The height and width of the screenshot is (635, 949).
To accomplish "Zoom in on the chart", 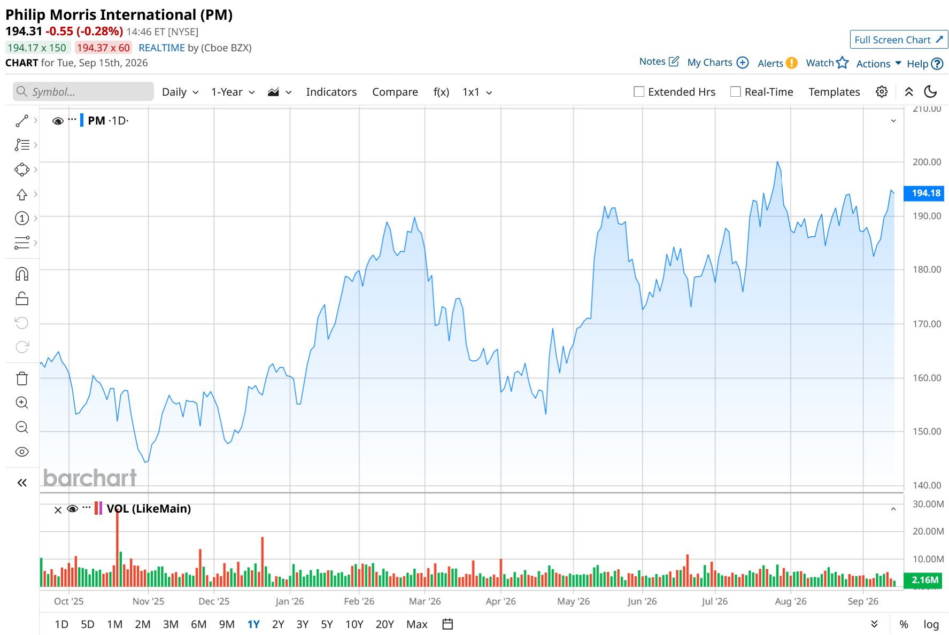I will (x=22, y=402).
